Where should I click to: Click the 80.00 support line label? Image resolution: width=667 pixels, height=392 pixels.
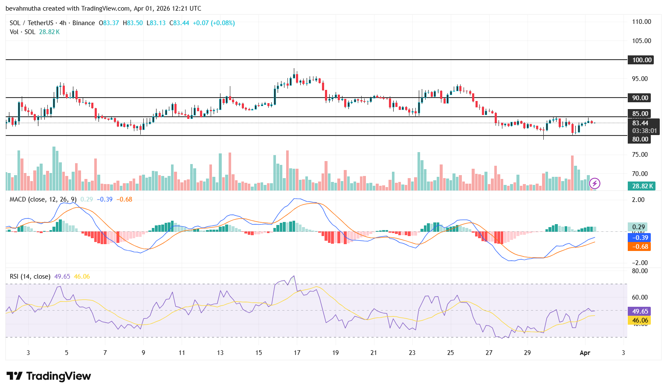pyautogui.click(x=639, y=139)
